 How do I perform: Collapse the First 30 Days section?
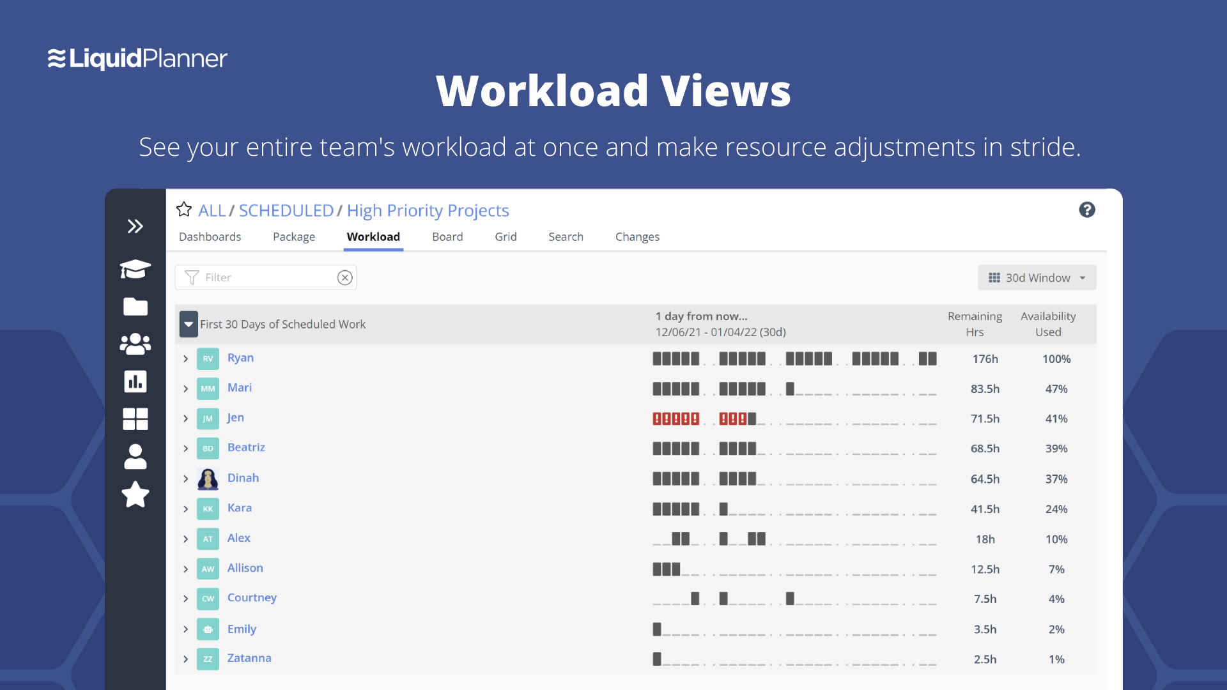pyautogui.click(x=187, y=323)
